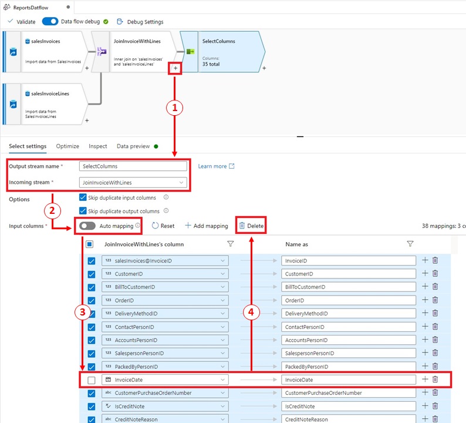Viewport: 466px width, 423px height.
Task: Check the InvoiceDate row checkbox
Action: (92, 380)
